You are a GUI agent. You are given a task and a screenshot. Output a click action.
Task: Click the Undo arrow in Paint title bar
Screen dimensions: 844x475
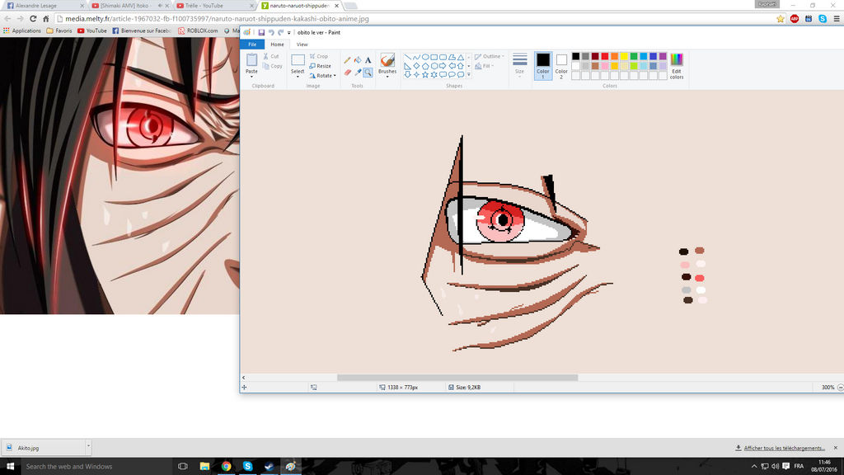[x=270, y=32]
